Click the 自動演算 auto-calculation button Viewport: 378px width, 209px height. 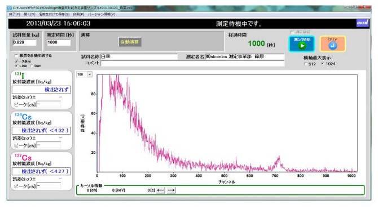[x=129, y=42]
